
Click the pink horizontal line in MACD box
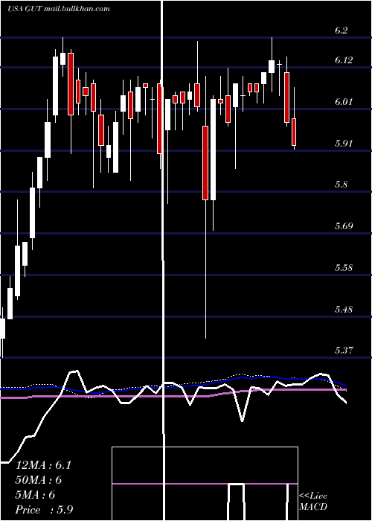coord(205,484)
